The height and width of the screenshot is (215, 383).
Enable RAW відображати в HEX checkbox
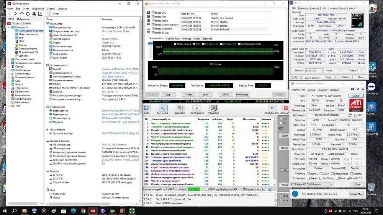(x=207, y=189)
